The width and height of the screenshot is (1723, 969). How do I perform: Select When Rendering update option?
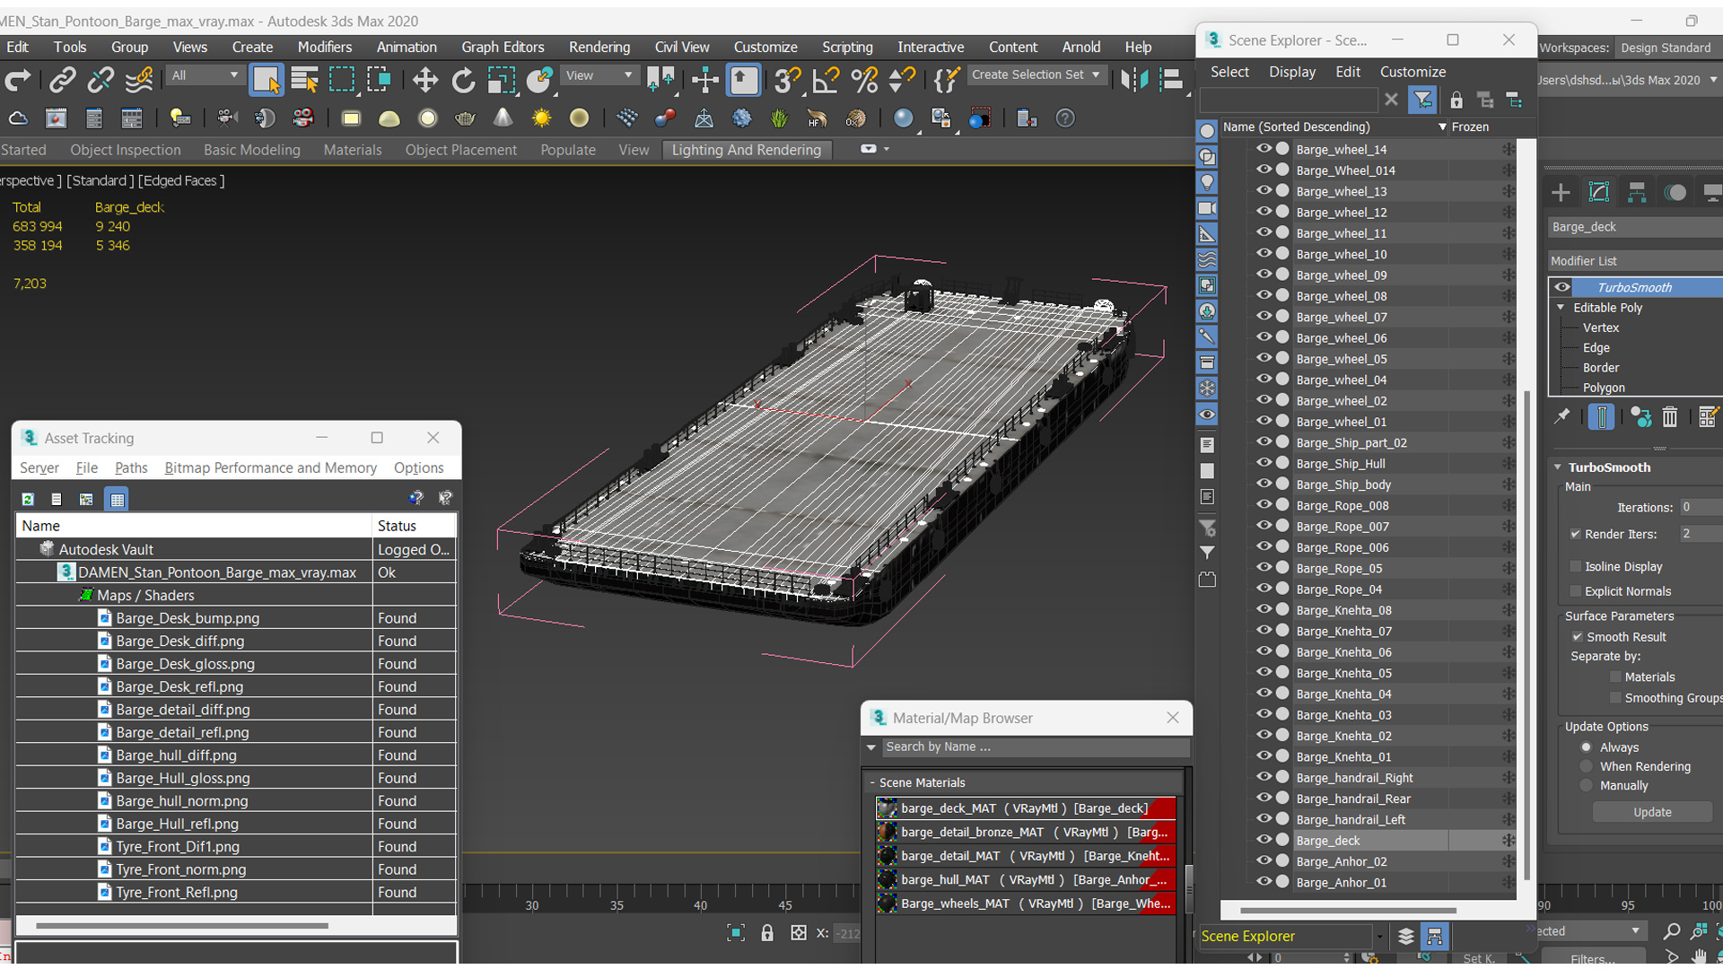click(x=1587, y=766)
